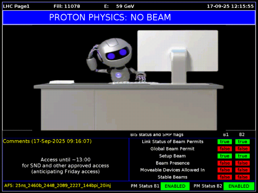Click the 'Access until ~13:00' comment line
The width and height of the screenshot is (258, 193).
(x=65, y=160)
